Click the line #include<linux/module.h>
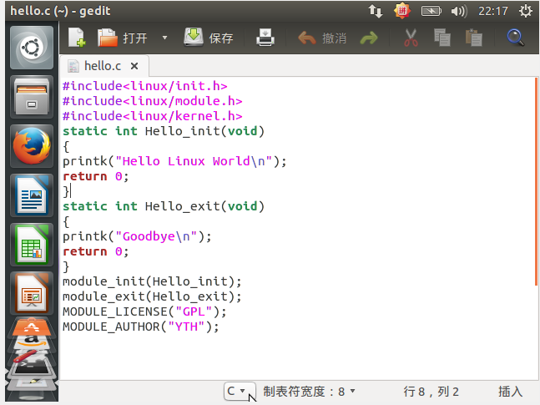 point(153,101)
